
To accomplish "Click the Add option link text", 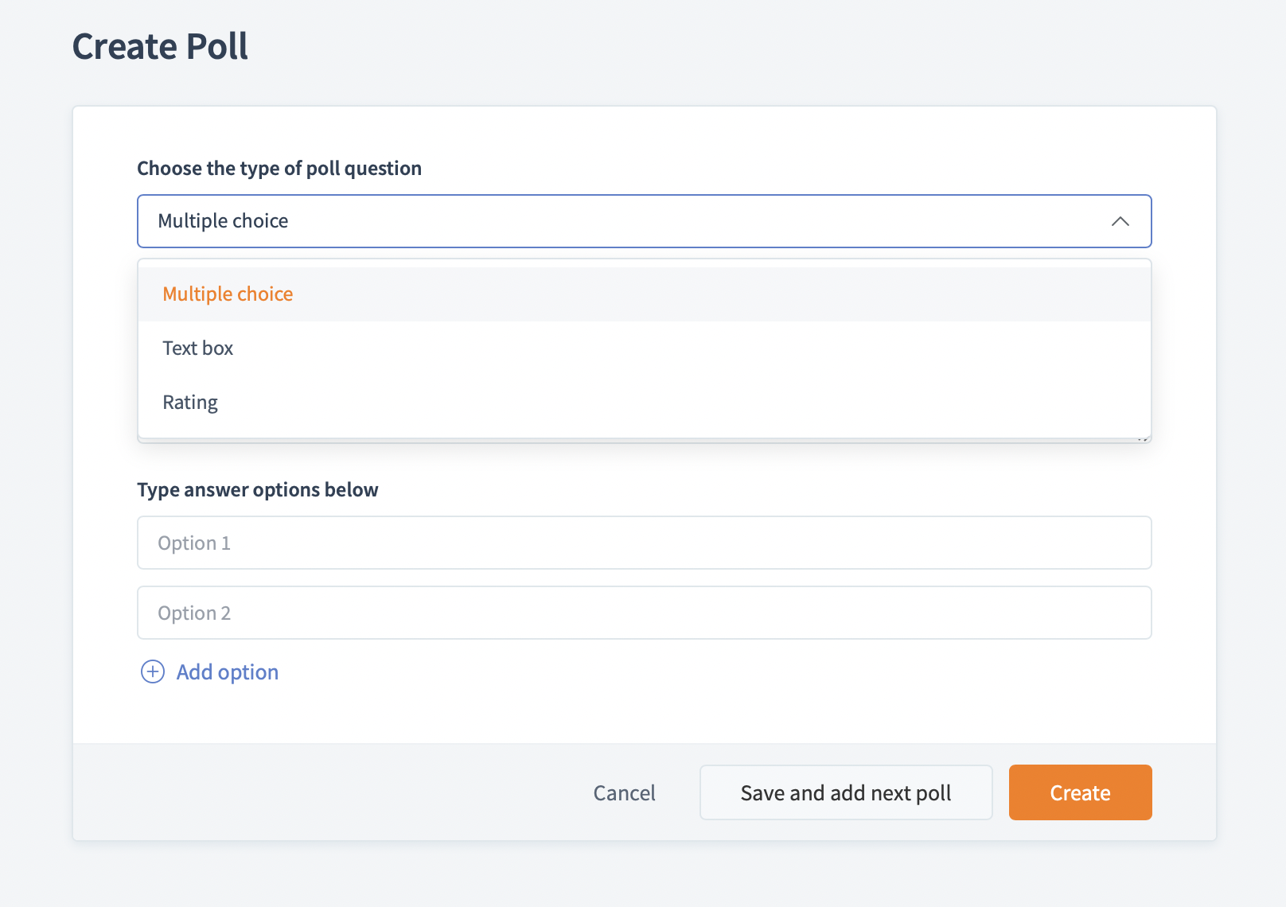I will (228, 672).
